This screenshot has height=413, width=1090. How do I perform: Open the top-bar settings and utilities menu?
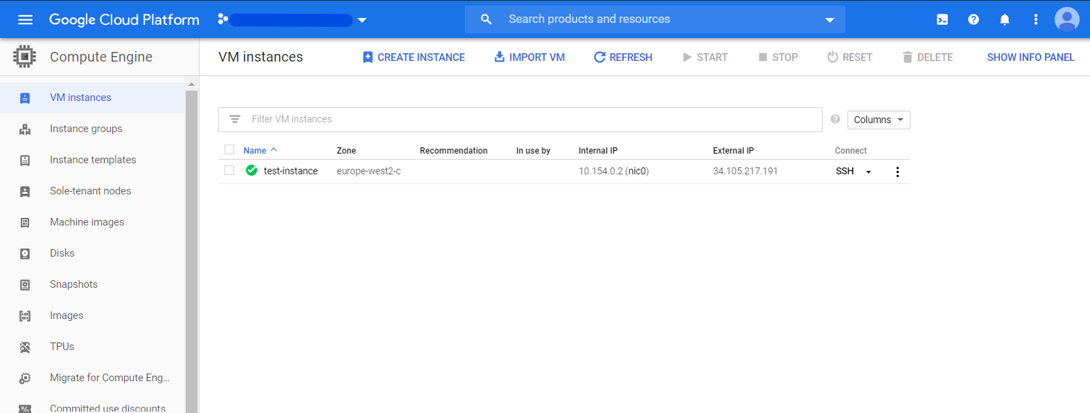coord(1036,19)
